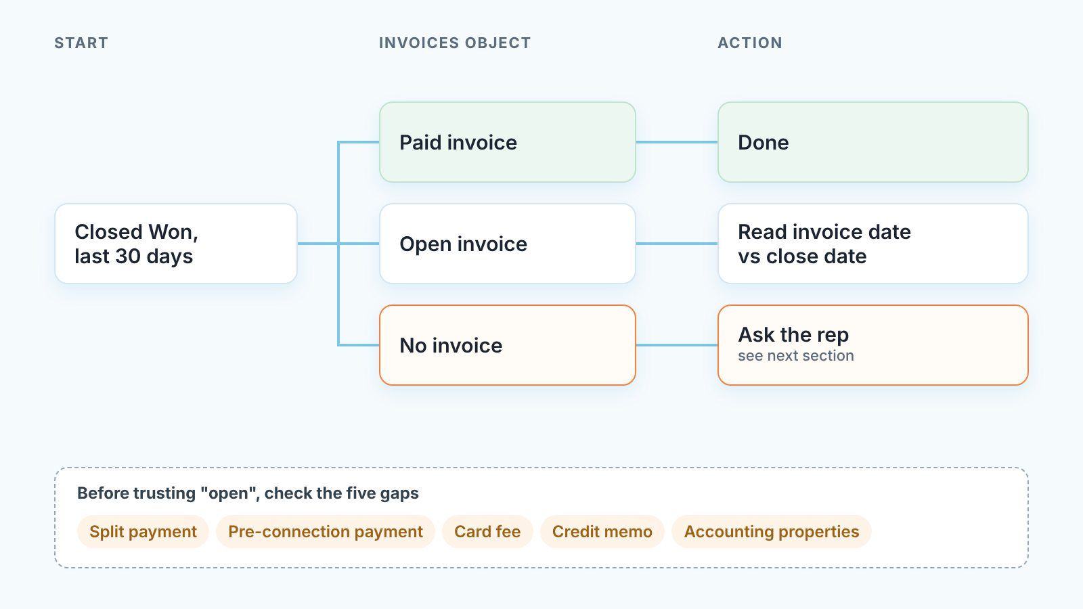The image size is (1083, 609).
Task: Select the "Paid invoice" node
Action: (x=508, y=142)
